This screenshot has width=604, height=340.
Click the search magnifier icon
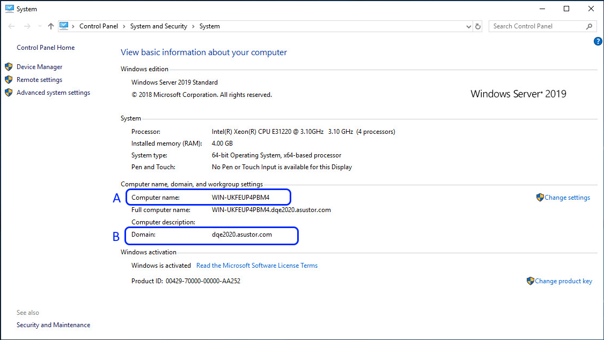click(x=589, y=26)
